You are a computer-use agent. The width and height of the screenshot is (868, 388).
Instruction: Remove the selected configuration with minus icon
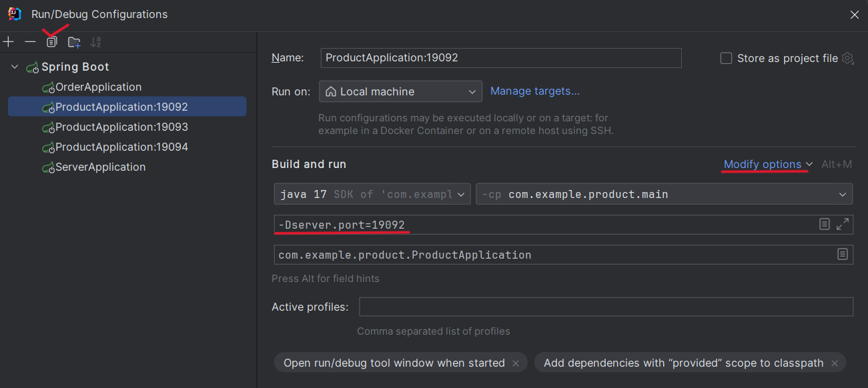click(x=30, y=42)
